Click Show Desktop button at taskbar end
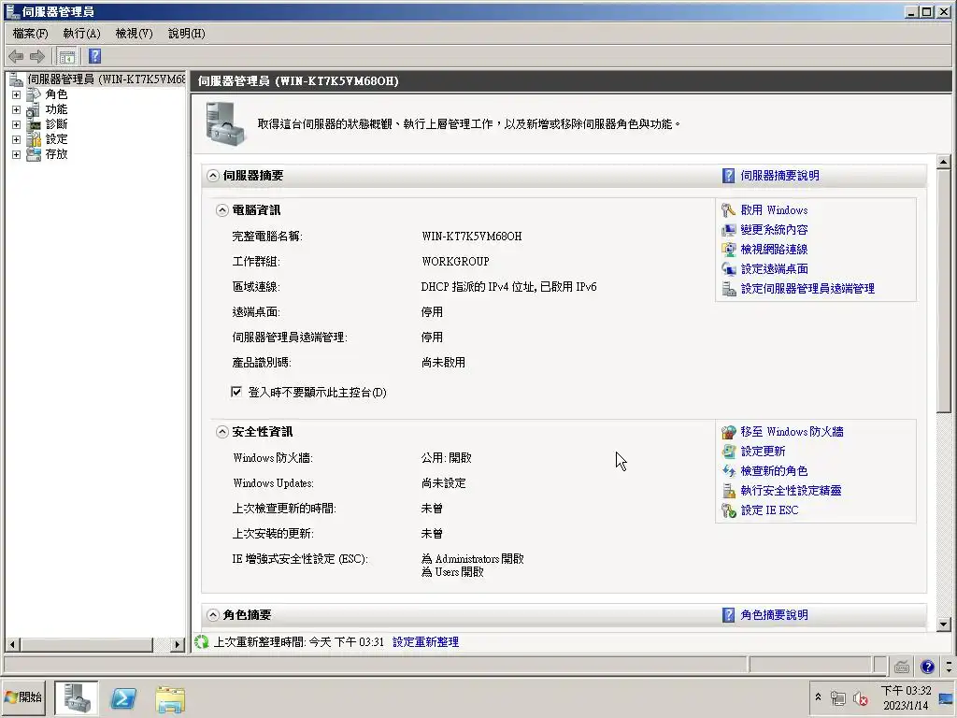957x718 pixels. tap(947, 697)
